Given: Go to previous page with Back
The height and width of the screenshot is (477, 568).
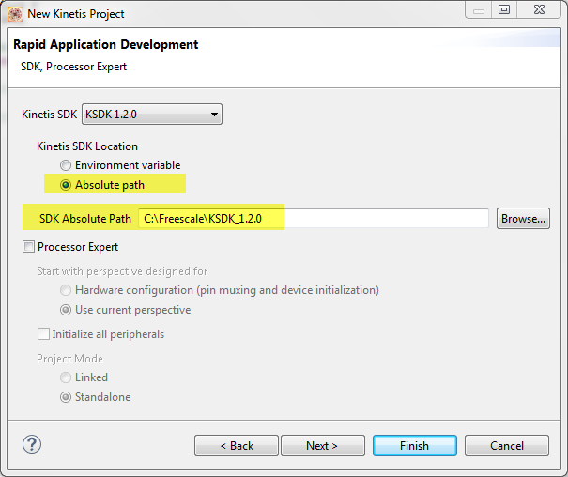Looking at the screenshot, I should coord(236,446).
